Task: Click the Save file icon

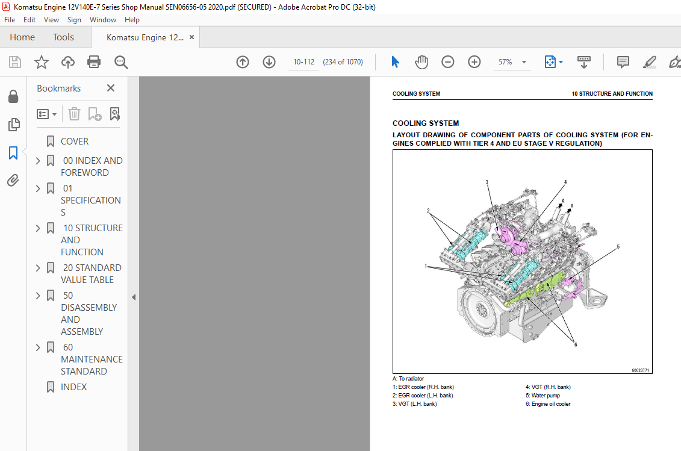Action: point(15,62)
